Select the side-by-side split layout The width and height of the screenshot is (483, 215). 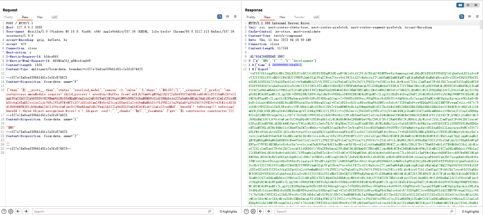(460, 5)
